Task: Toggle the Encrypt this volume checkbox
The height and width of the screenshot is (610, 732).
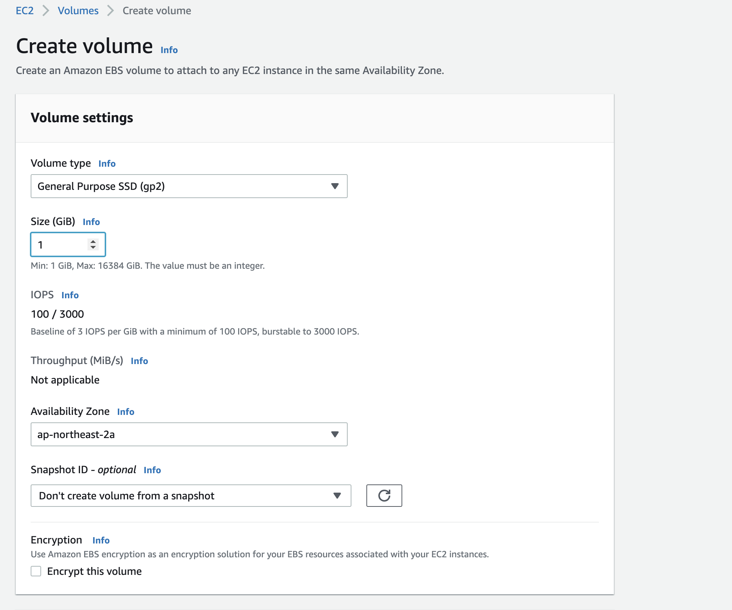Action: pyautogui.click(x=36, y=571)
